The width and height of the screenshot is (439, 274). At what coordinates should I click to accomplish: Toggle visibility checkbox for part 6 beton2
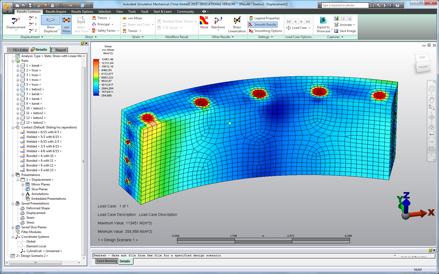coord(23,89)
